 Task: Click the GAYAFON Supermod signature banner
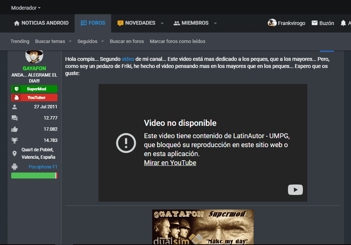coord(203,227)
